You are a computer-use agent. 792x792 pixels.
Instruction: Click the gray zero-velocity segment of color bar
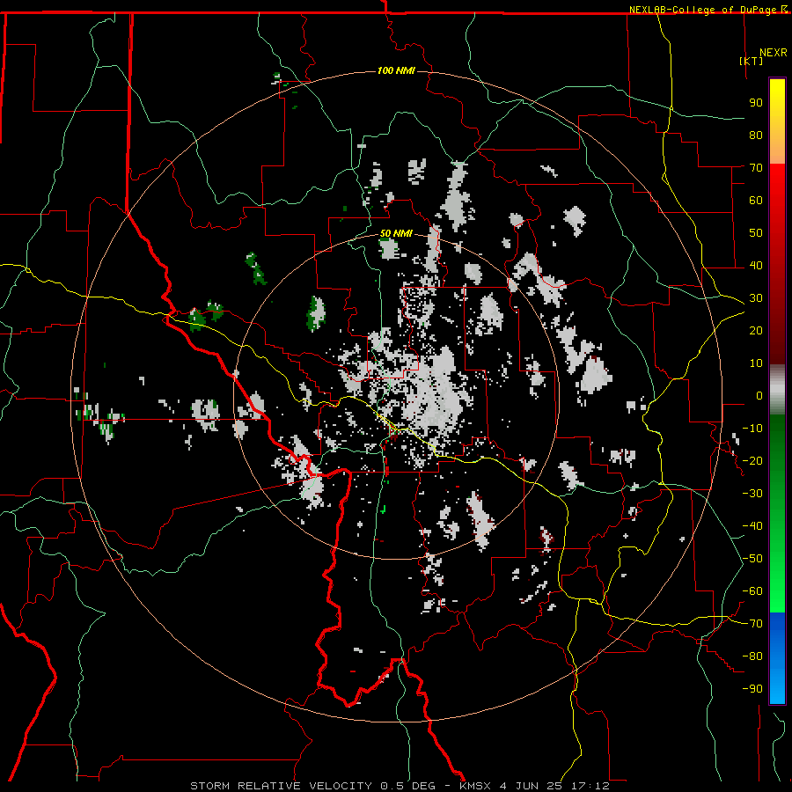(x=777, y=390)
